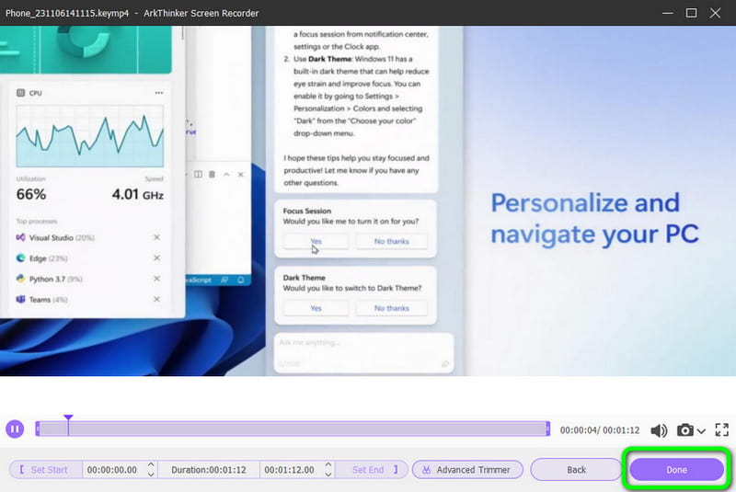Collapse panel with the up chevron
736x492 pixels.
226,175
